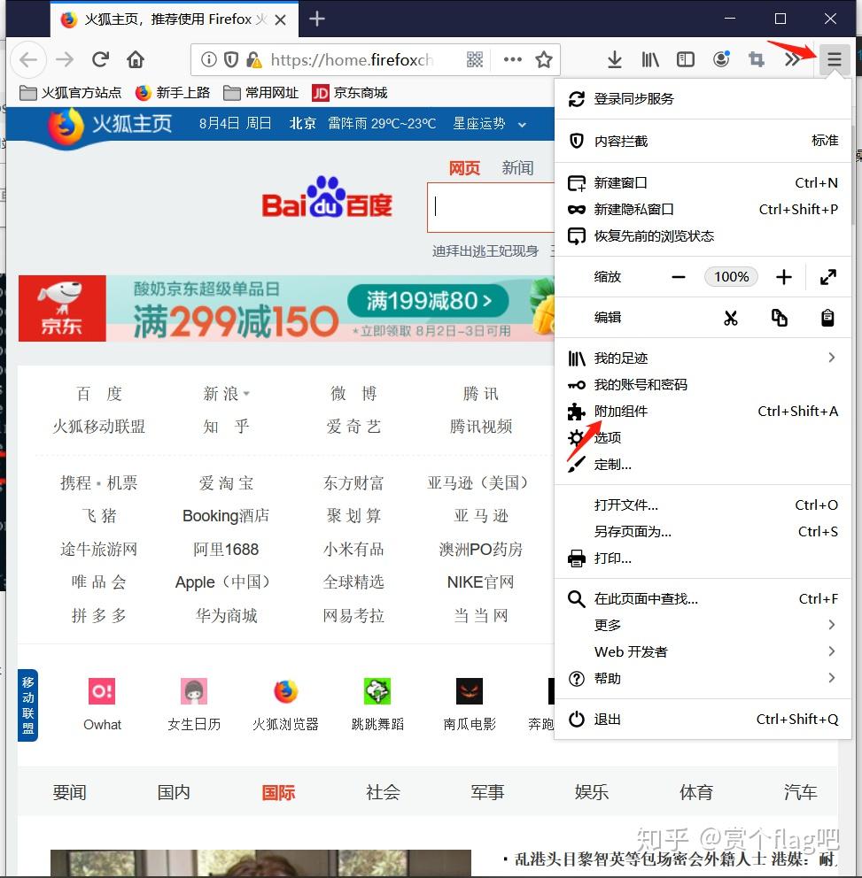
Task: Zoom in with the plus button
Action: point(784,277)
